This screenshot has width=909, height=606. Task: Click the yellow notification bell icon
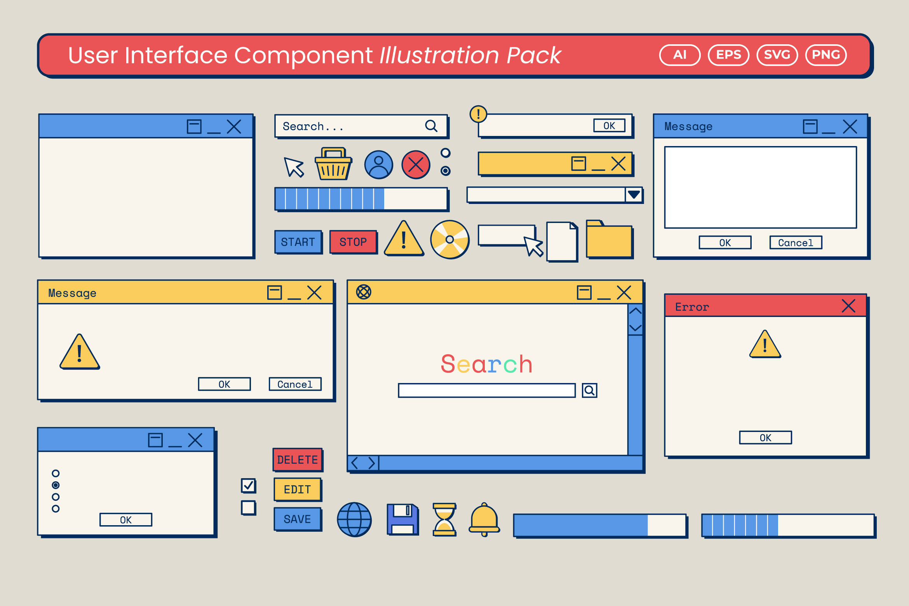click(484, 519)
